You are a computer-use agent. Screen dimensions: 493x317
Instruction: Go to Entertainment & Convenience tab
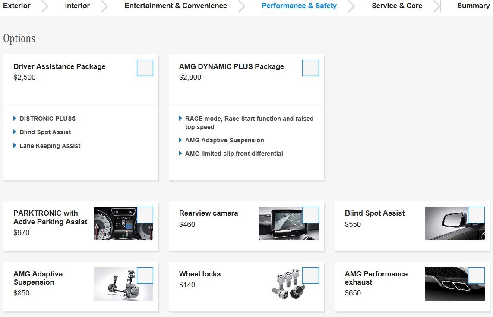pyautogui.click(x=176, y=6)
